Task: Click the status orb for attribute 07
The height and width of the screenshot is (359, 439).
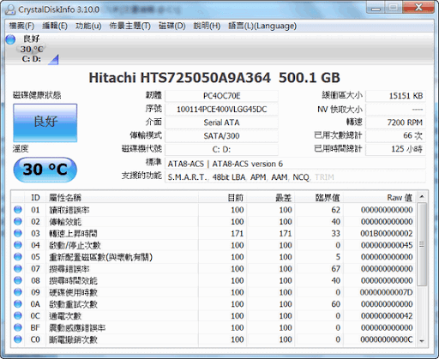Action: tap(18, 268)
